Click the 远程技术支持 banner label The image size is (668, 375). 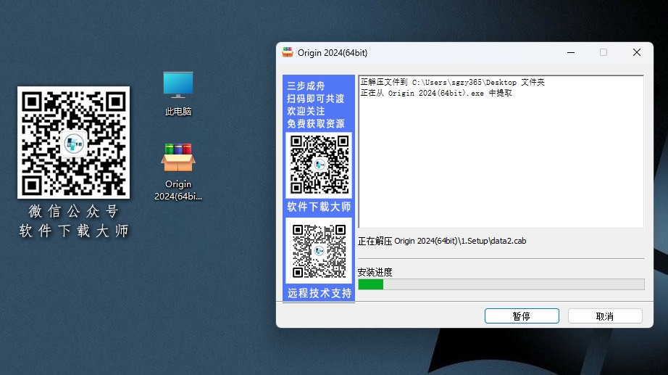[319, 294]
